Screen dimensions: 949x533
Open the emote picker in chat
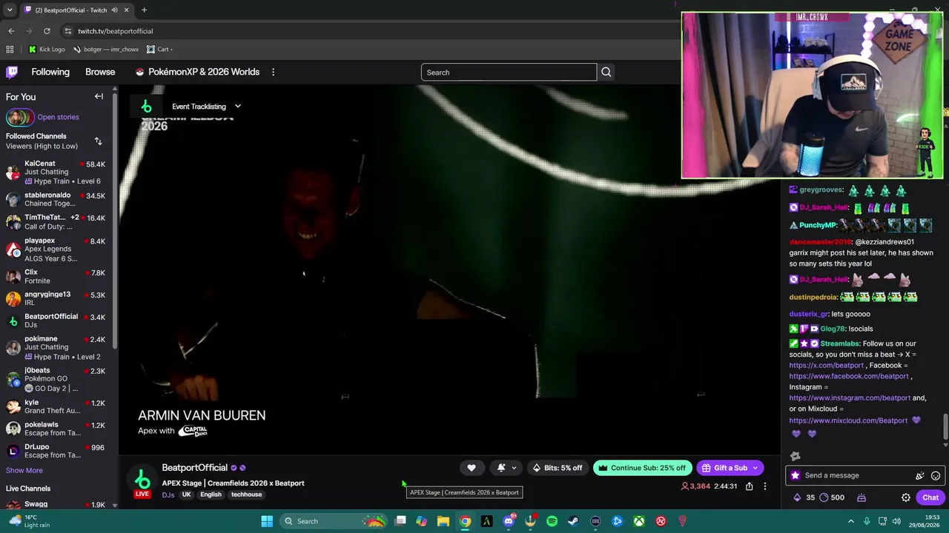(x=936, y=475)
